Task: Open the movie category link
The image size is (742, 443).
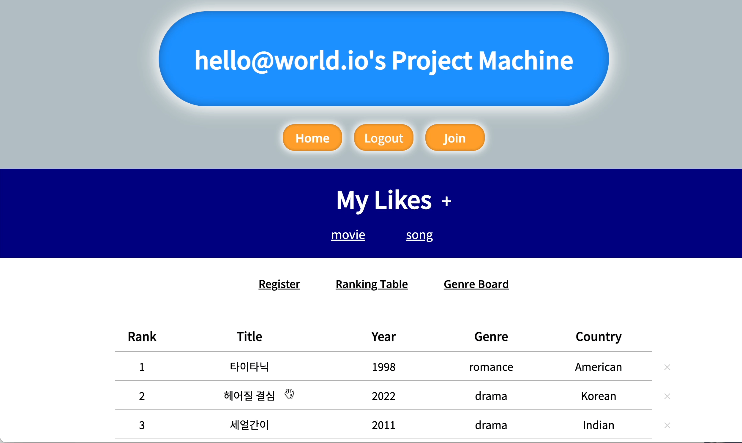Action: click(x=348, y=235)
